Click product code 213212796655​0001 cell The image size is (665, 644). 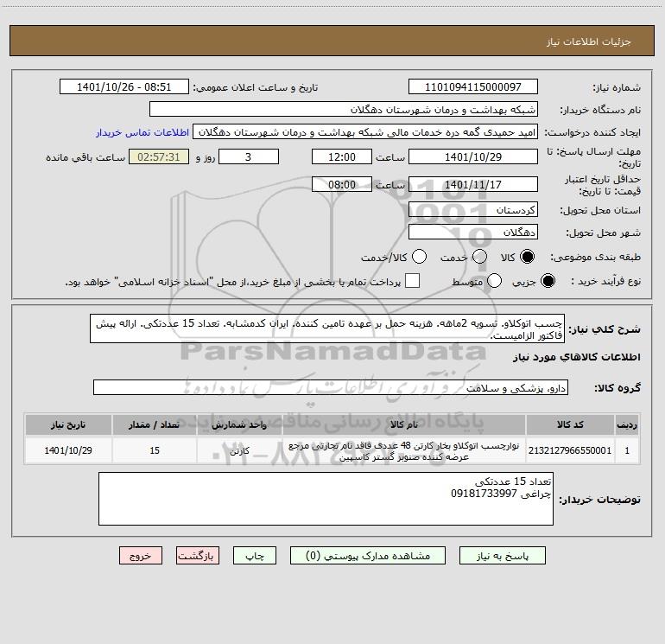(x=570, y=450)
